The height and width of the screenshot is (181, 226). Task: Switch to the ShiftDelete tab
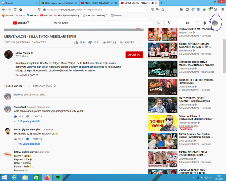(59, 3)
